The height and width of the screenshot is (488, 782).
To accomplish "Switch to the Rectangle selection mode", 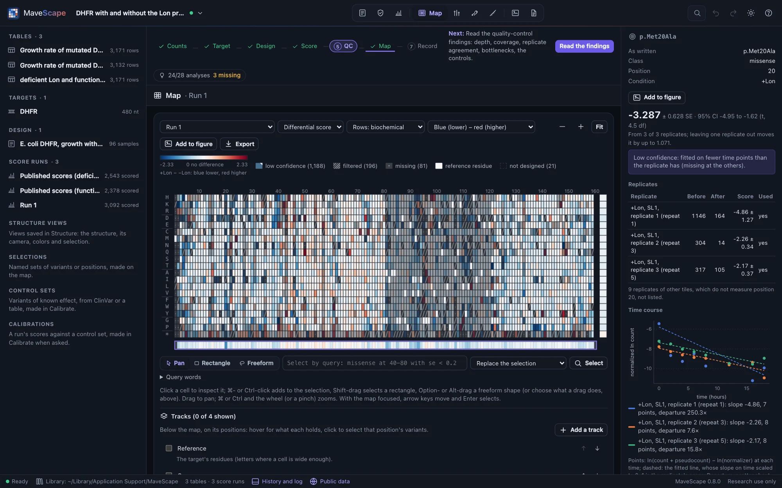I will point(212,363).
